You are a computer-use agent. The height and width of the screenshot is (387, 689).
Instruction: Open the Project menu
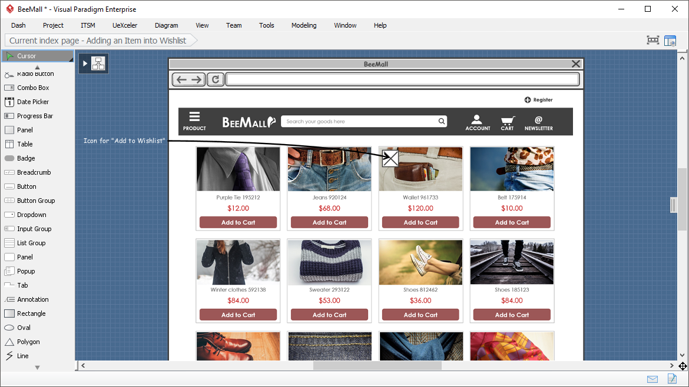pos(53,25)
